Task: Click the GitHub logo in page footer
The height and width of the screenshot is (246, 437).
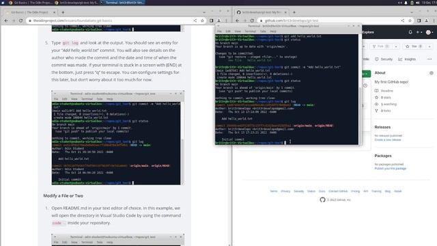Action: point(322,200)
